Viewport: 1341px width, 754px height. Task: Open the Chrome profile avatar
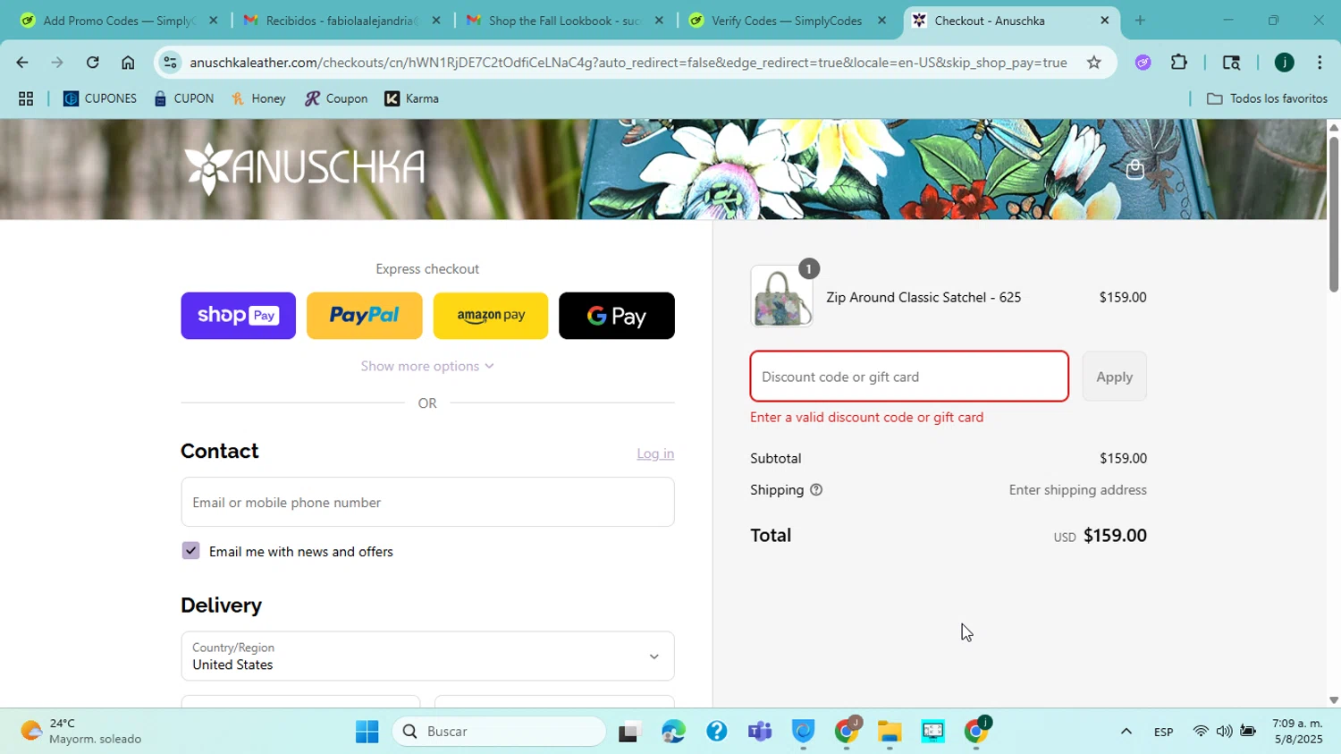(1284, 63)
